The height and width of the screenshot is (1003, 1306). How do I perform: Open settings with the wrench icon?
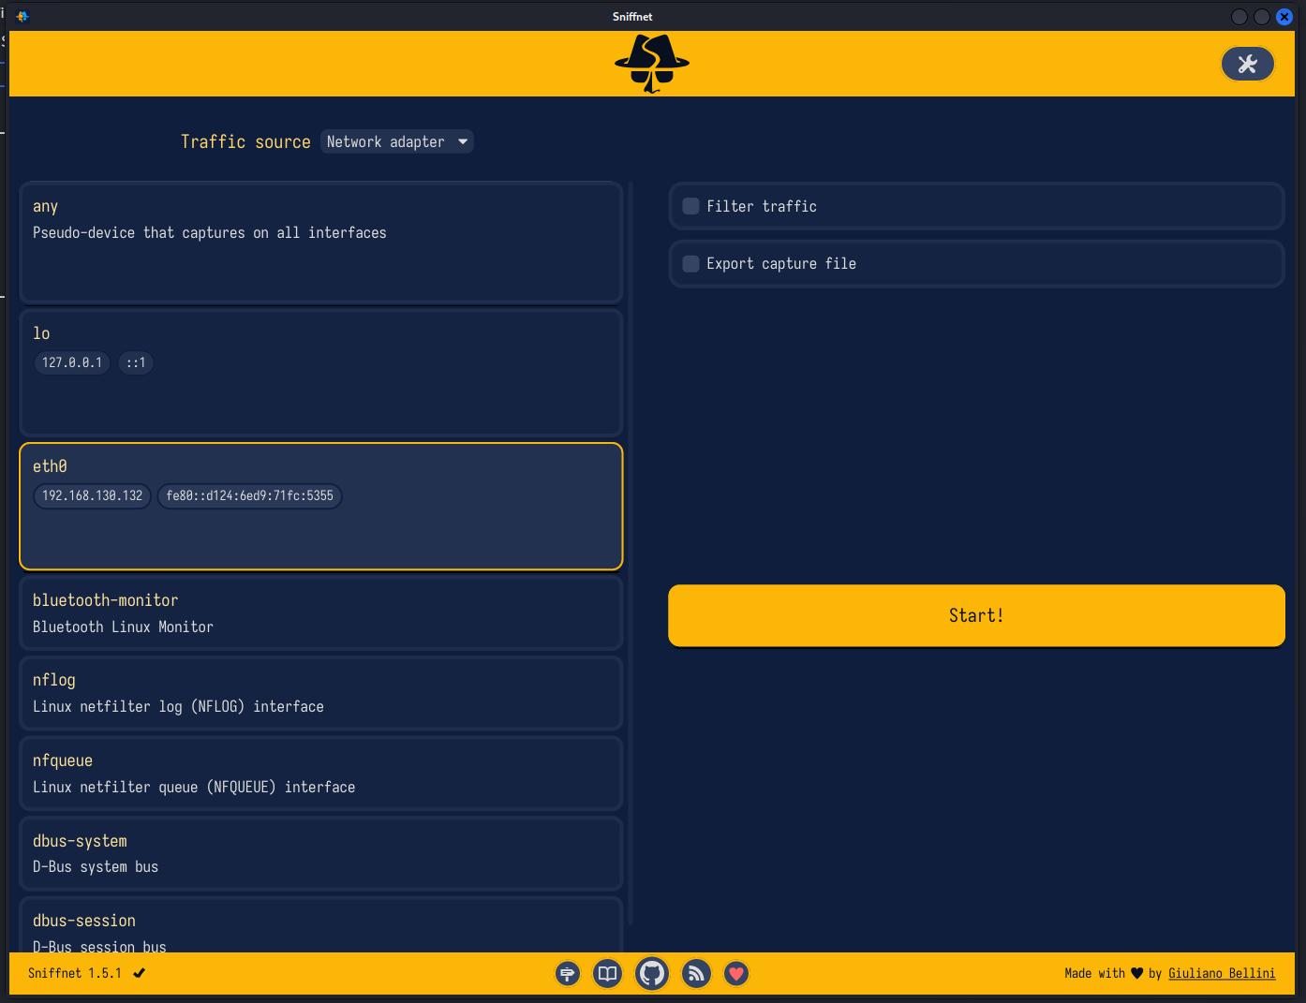(1247, 64)
